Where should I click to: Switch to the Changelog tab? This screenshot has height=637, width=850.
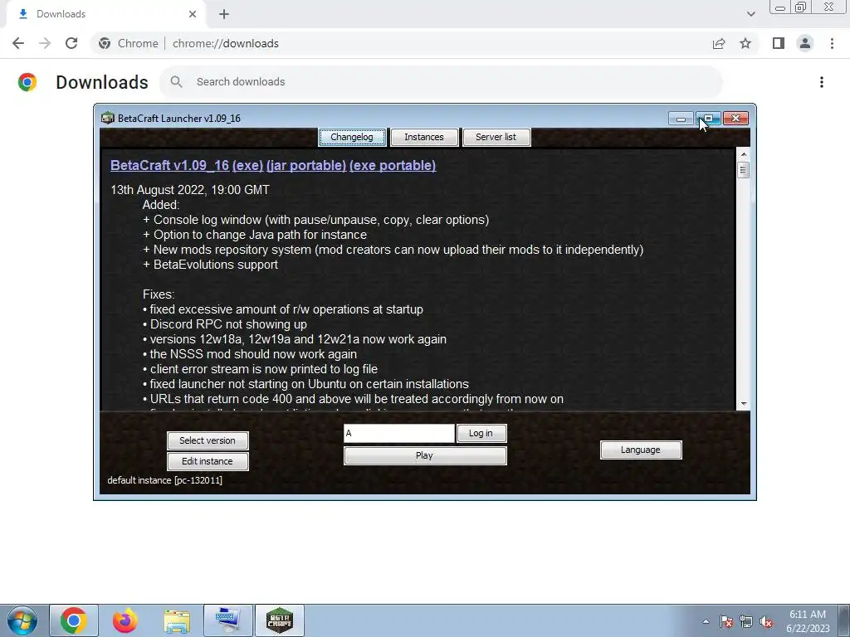(352, 137)
